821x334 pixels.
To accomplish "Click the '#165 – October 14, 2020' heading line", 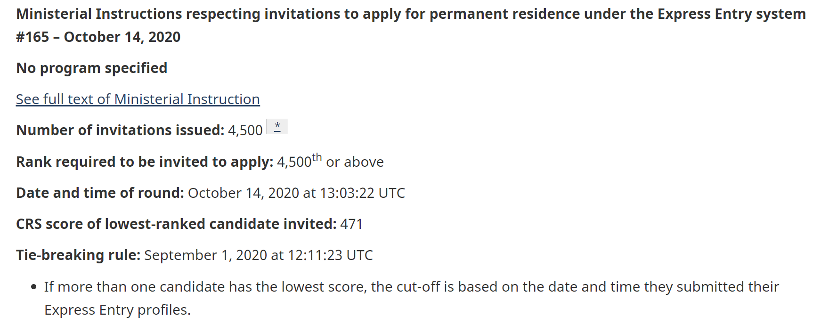I will pyautogui.click(x=98, y=37).
